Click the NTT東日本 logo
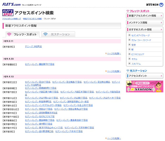 click(x=155, y=5)
